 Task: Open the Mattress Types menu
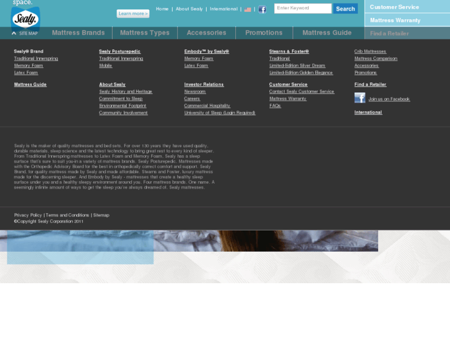tap(145, 33)
